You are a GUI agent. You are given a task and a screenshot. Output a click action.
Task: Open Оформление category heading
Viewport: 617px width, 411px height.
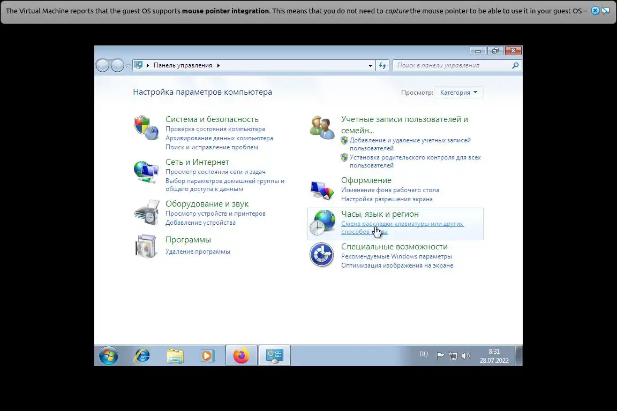tap(366, 180)
